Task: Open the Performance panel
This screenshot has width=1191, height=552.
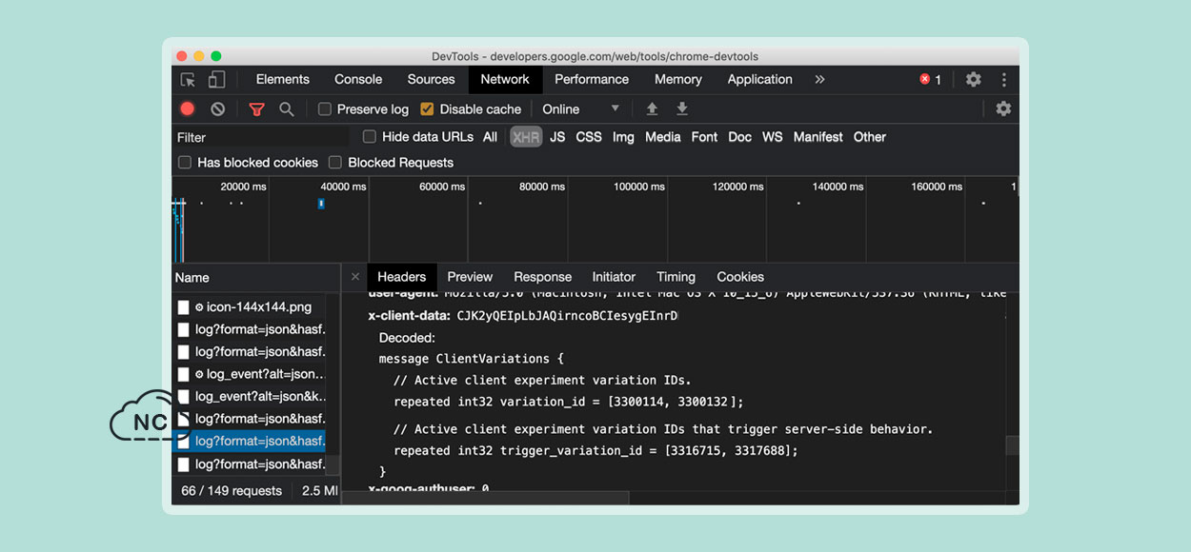Action: (592, 80)
